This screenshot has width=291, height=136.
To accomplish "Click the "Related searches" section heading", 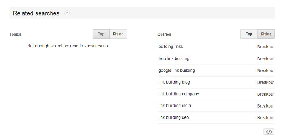I will (36, 13).
